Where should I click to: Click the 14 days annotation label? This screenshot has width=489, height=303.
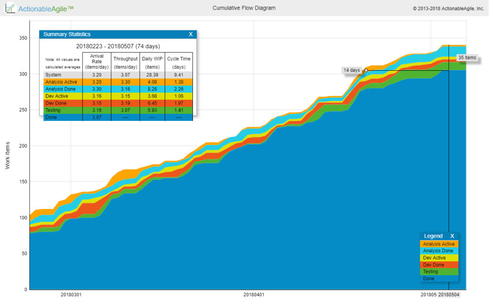tap(351, 70)
